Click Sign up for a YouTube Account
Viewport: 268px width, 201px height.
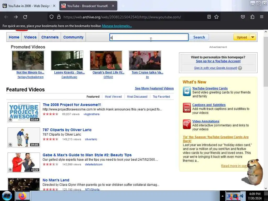click(x=218, y=61)
